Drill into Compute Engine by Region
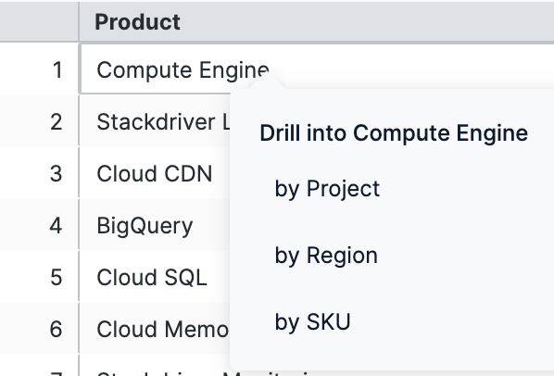 tap(326, 256)
